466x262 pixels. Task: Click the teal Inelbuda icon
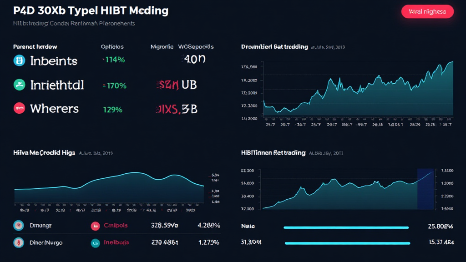(x=95, y=243)
